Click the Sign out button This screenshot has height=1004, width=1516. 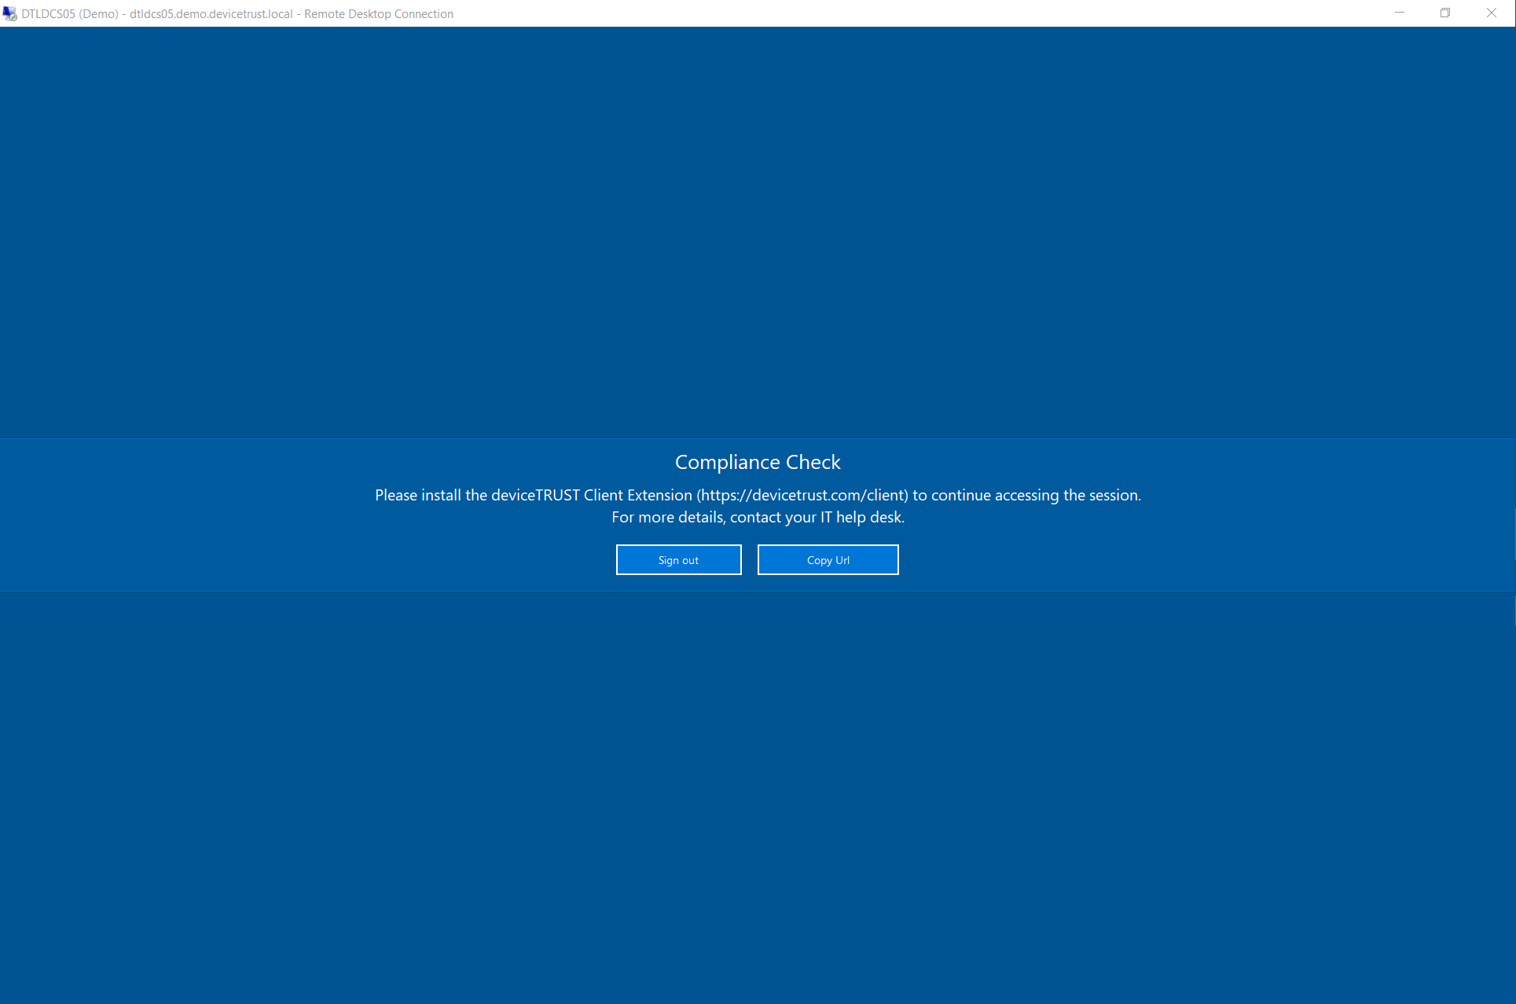678,559
